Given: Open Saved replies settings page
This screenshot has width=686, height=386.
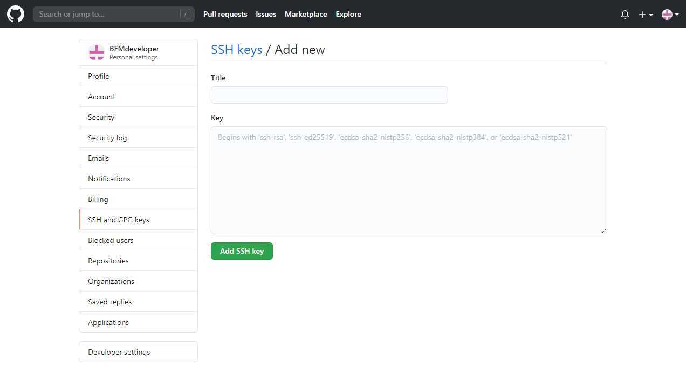Looking at the screenshot, I should tap(138, 302).
